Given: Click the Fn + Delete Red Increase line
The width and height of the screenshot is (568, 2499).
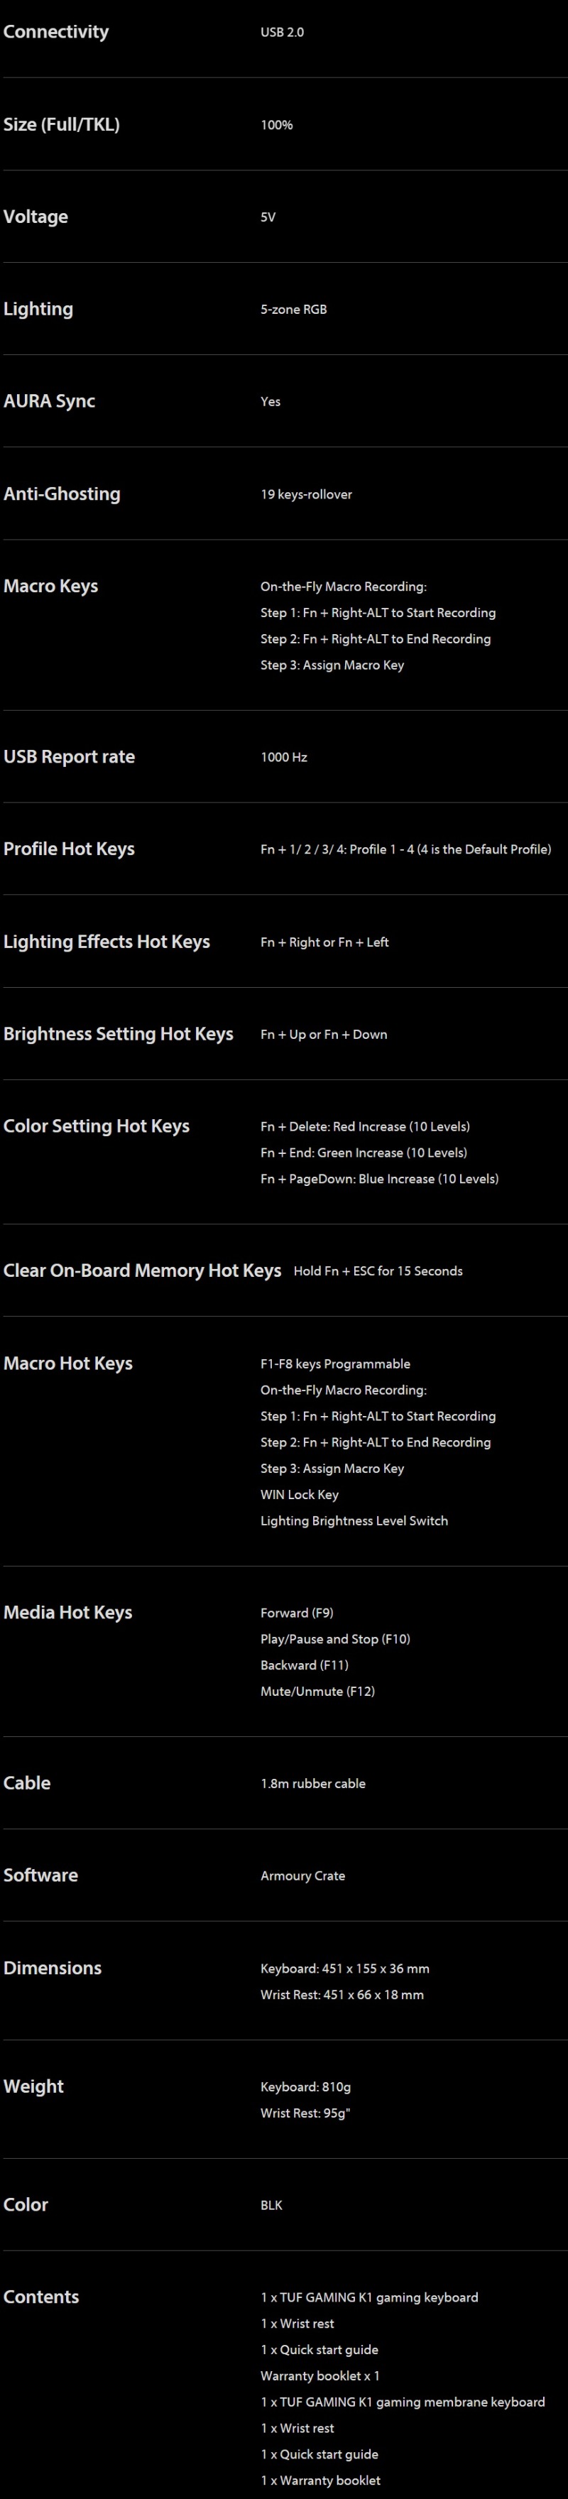Looking at the screenshot, I should pyautogui.click(x=364, y=1127).
